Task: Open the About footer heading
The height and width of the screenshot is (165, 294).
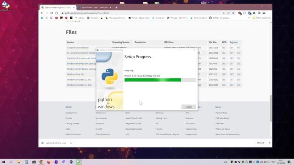Action: point(68,107)
